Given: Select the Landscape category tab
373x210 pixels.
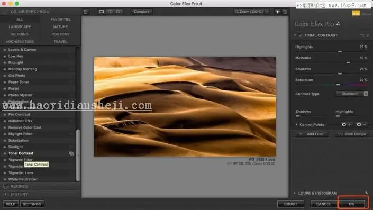Looking at the screenshot, I should point(20,26).
